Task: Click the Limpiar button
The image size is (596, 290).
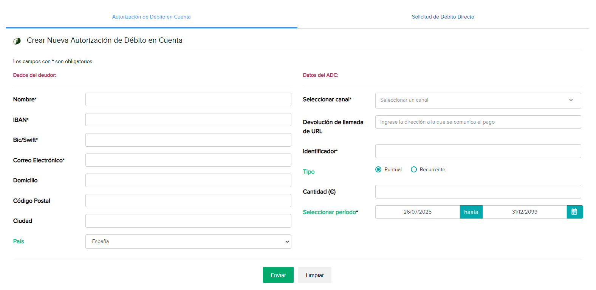Action: click(x=314, y=275)
